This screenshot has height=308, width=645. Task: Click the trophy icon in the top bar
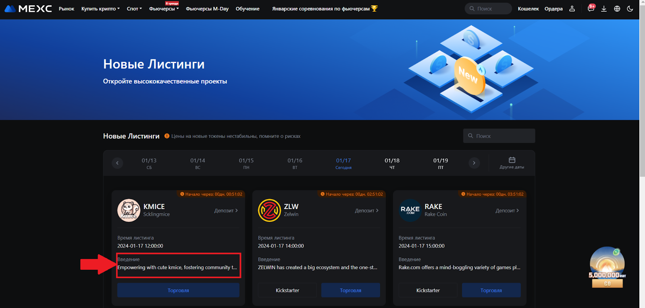click(375, 8)
